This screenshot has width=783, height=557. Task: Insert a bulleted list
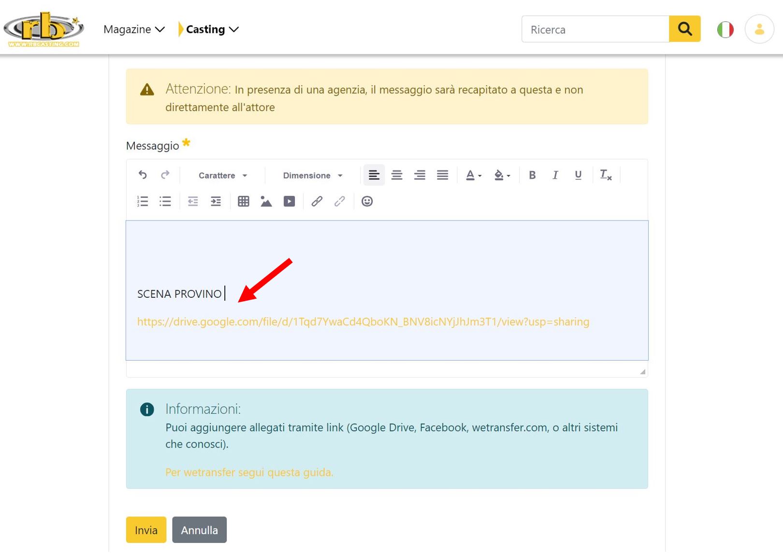coord(165,201)
